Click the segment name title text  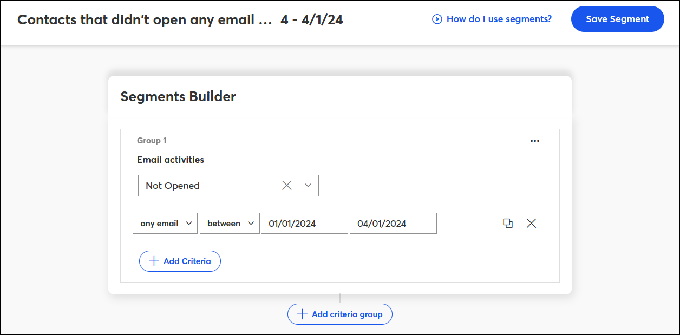(x=180, y=20)
